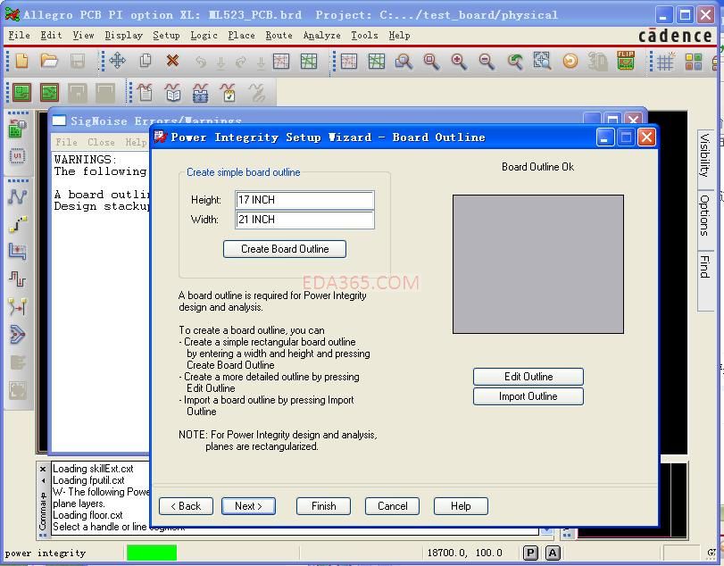Click the Zoom Previous arrow icon
724x566 pixels.
[515, 62]
